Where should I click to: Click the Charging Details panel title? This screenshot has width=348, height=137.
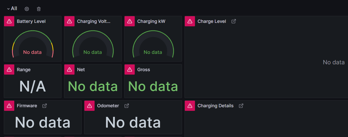[215, 106]
